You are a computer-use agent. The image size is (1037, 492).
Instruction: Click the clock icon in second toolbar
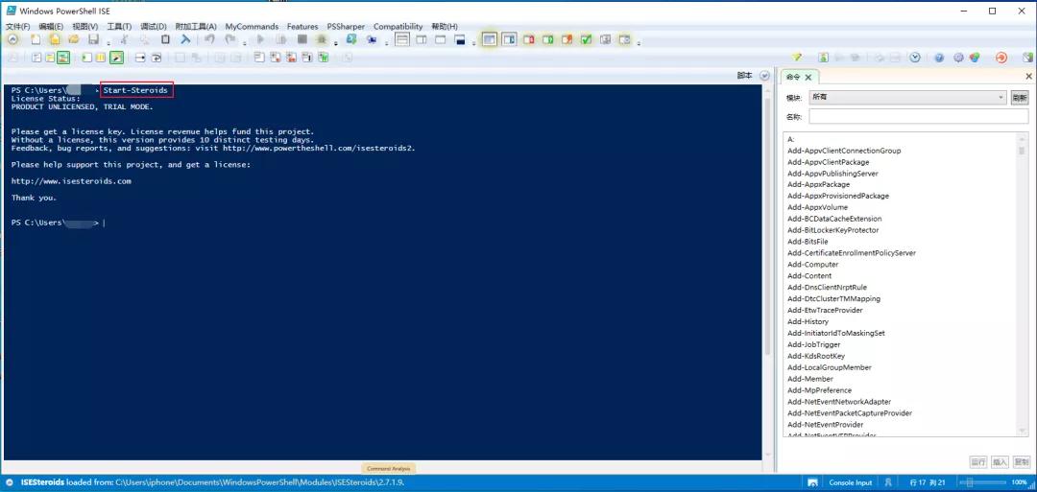click(915, 58)
